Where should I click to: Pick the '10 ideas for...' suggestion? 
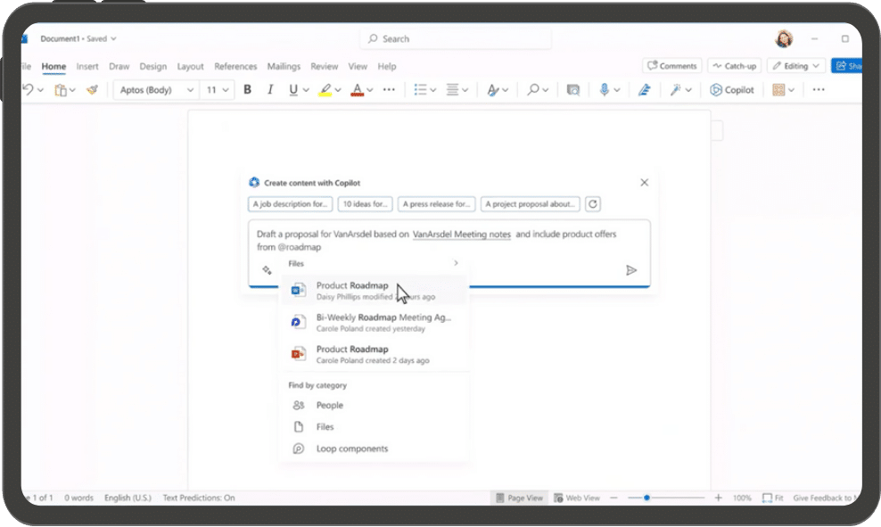[366, 204]
